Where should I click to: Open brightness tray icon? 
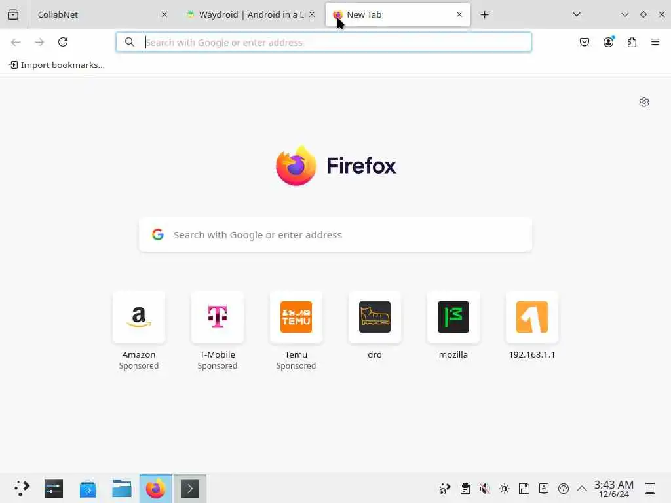click(505, 489)
